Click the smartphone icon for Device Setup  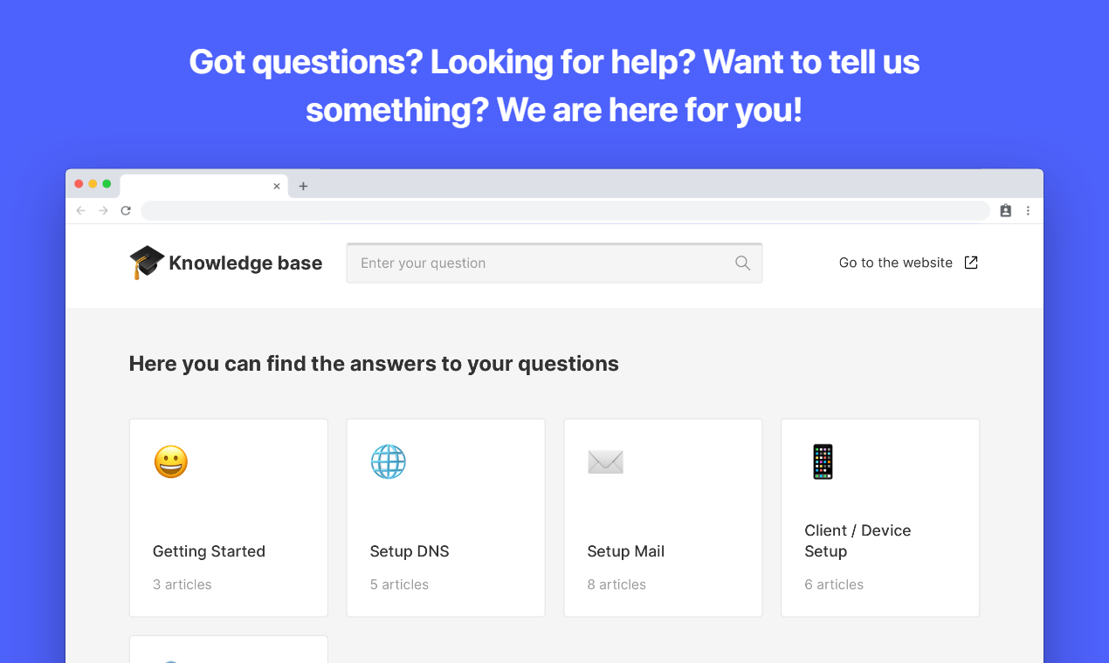[x=823, y=461]
